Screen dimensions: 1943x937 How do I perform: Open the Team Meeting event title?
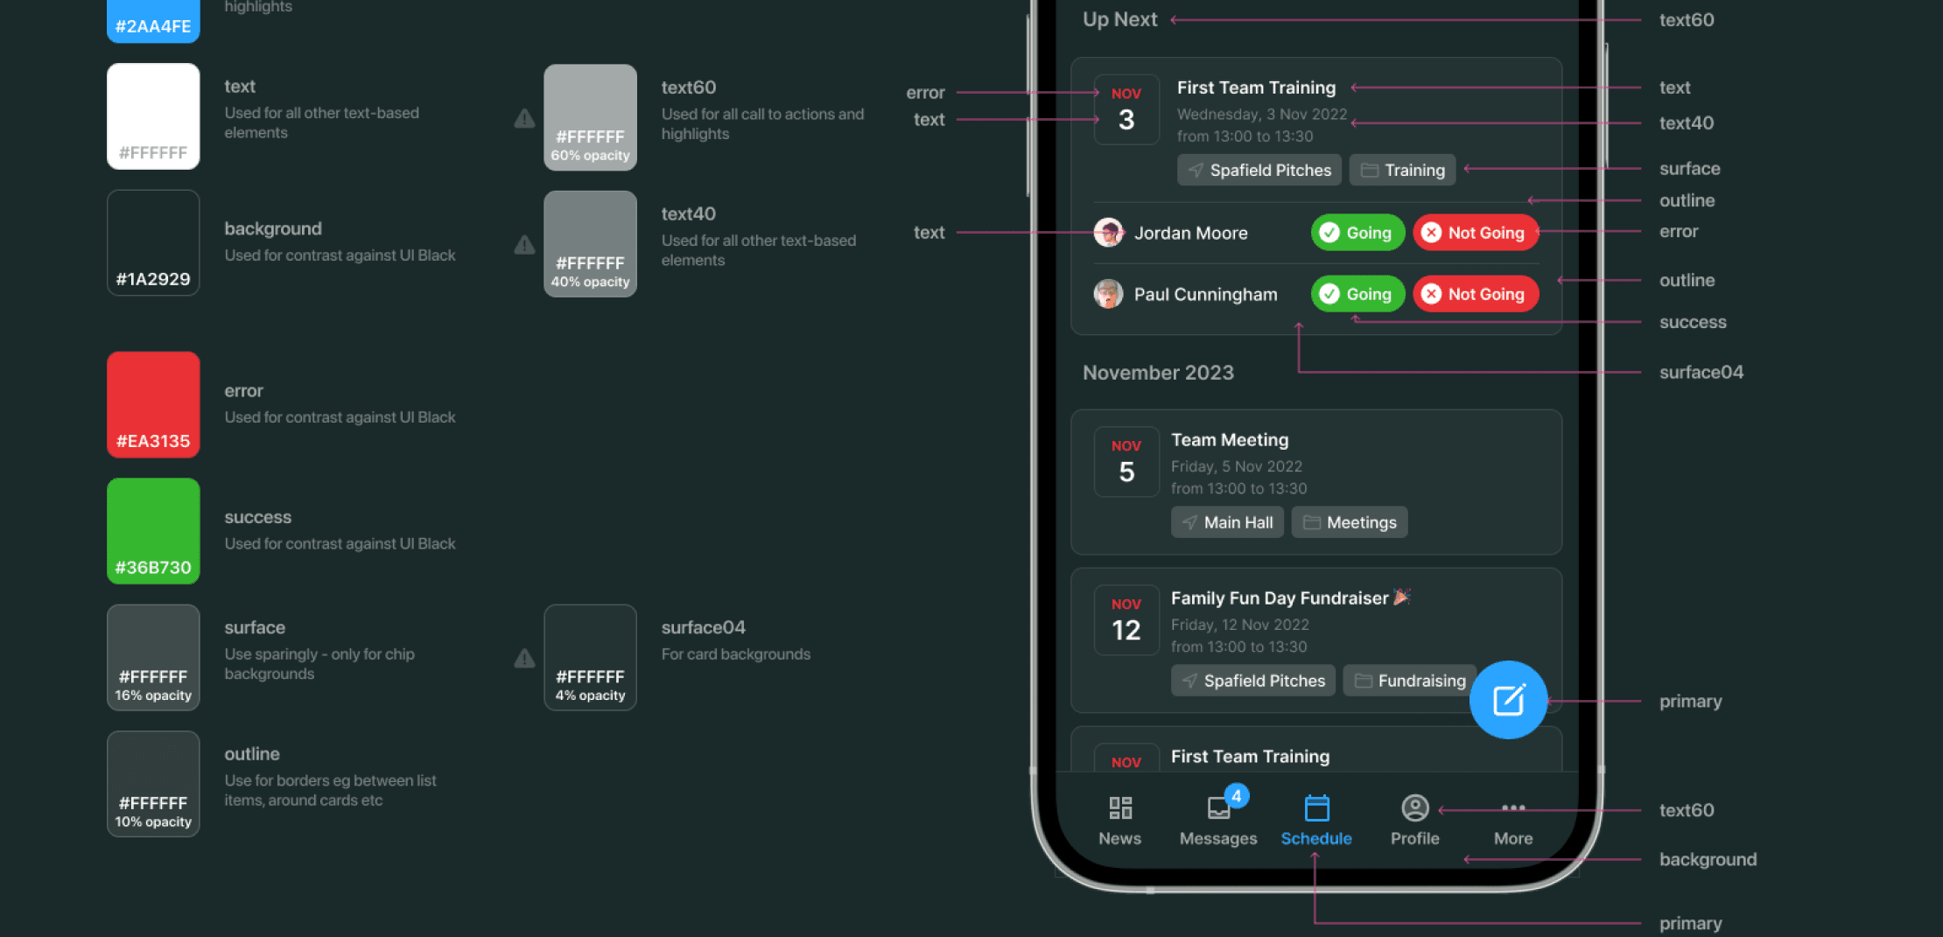point(1230,440)
